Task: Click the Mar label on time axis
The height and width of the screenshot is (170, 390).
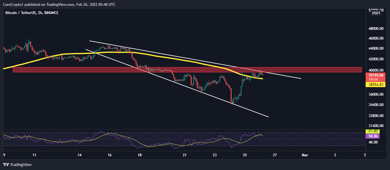Action: [305, 155]
